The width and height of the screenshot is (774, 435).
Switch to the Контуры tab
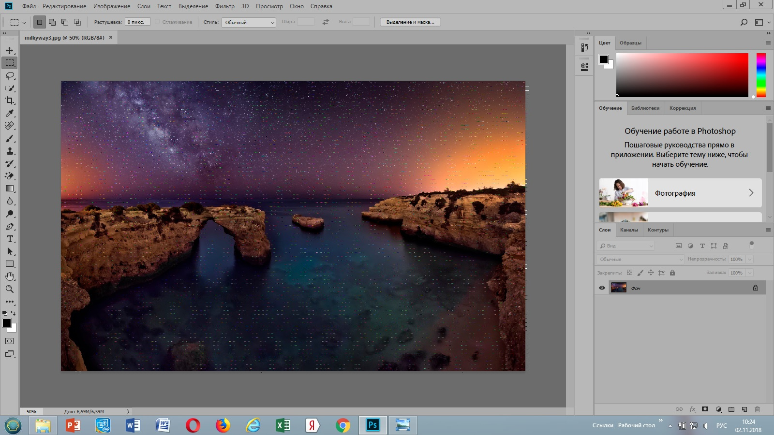pos(658,230)
